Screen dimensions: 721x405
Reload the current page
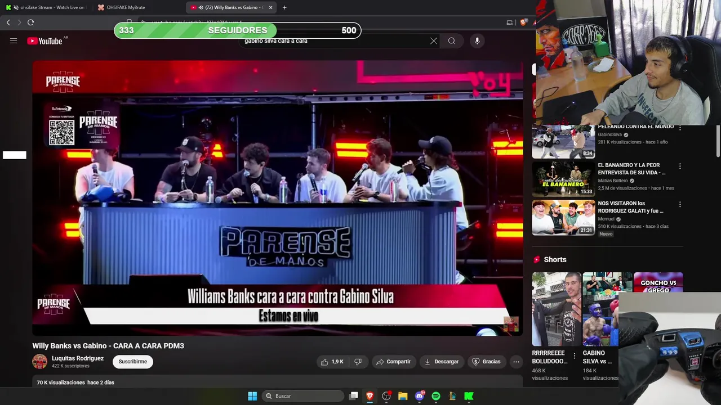[x=31, y=22]
